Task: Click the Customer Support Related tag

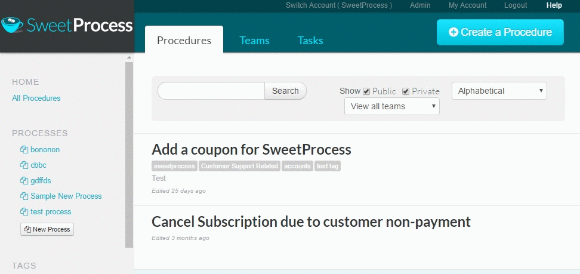Action: (x=239, y=166)
